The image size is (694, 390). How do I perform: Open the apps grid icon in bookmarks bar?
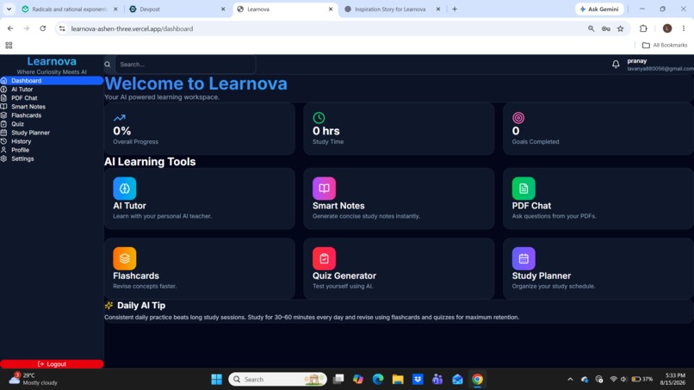point(9,45)
